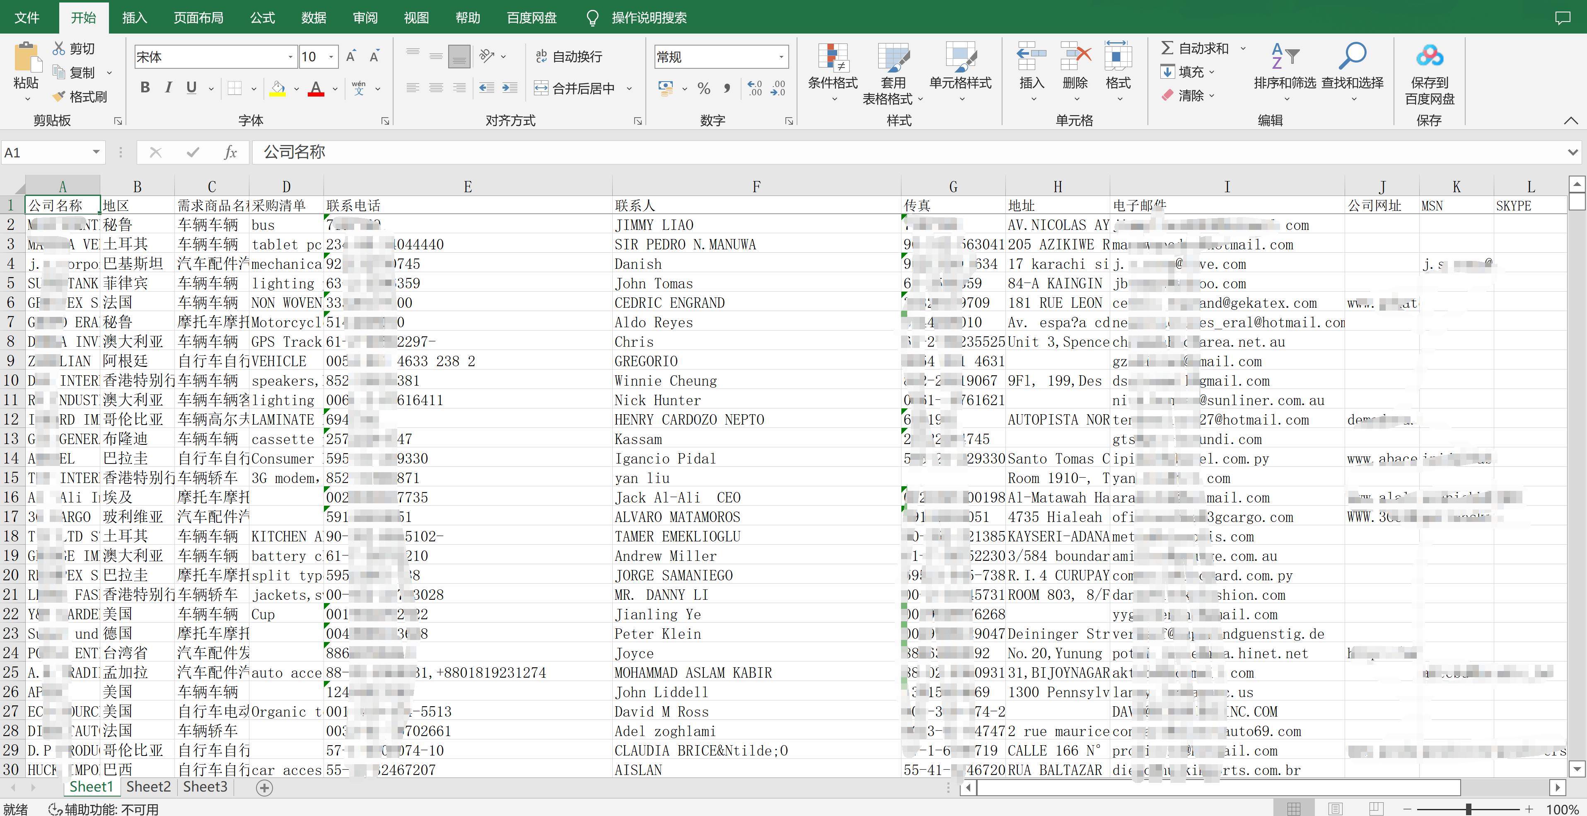
Task: Open the number format dropdown (常规)
Action: click(781, 57)
